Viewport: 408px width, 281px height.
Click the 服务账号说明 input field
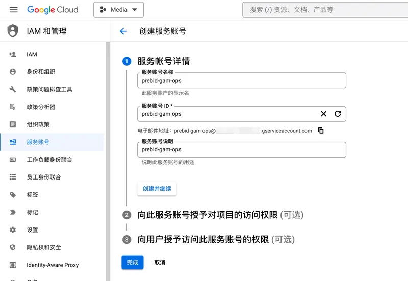241,150
